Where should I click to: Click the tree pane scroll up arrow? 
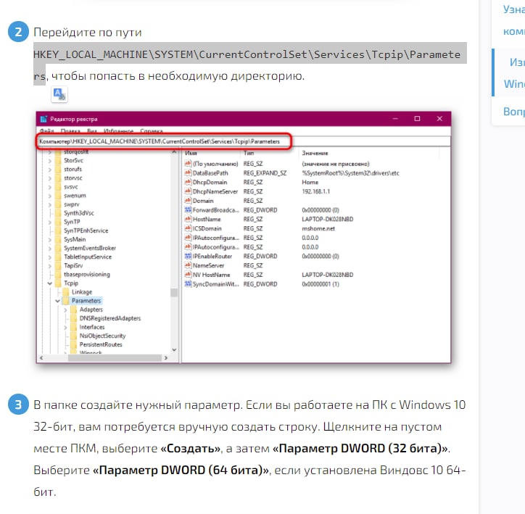pyautogui.click(x=174, y=152)
